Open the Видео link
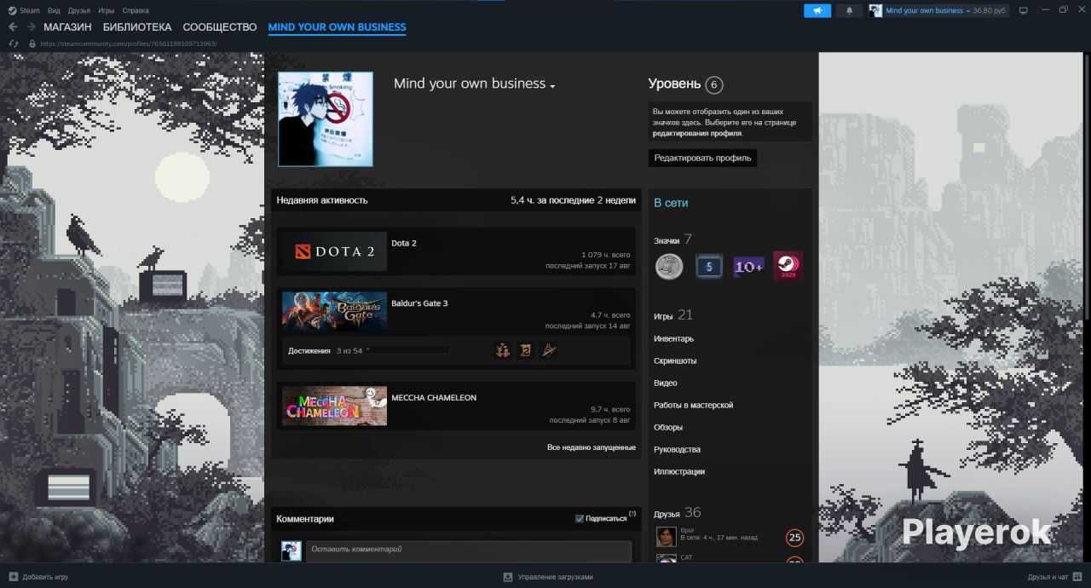Screen dimensions: 1091x588 coord(666,383)
